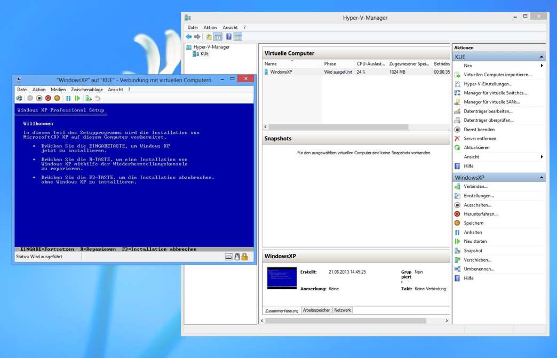
Task: Open Manager für virtuelle Switches...
Action: click(x=495, y=93)
